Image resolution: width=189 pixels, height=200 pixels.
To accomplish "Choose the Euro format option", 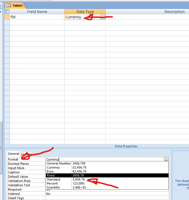I will point(107,171).
